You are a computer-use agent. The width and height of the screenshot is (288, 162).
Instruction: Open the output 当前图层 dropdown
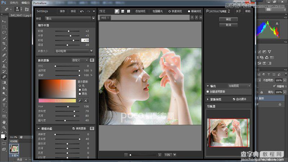tap(239, 86)
